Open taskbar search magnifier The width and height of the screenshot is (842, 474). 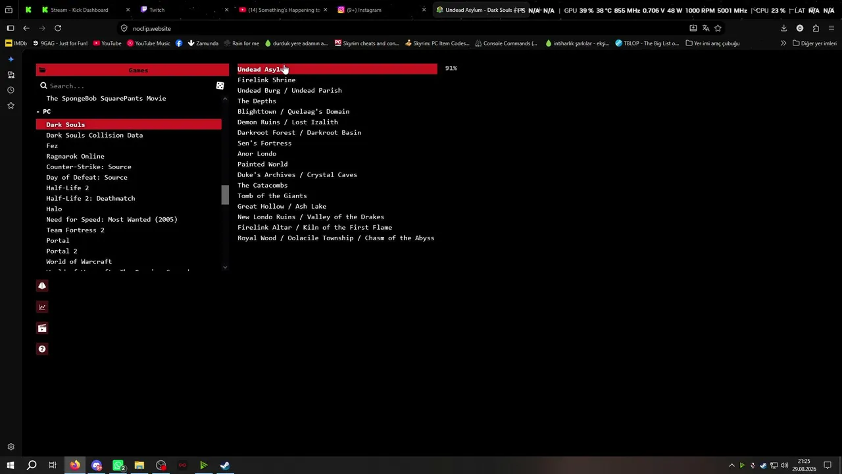tap(32, 465)
